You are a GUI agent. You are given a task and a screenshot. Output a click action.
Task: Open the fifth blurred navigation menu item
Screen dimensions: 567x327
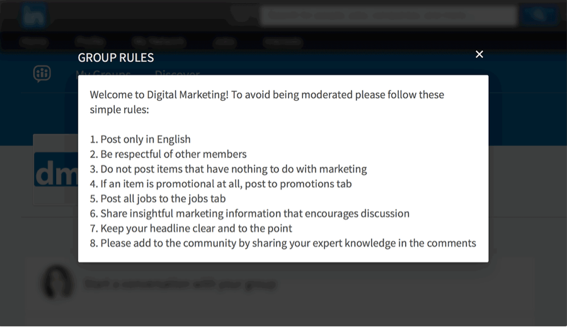point(282,42)
